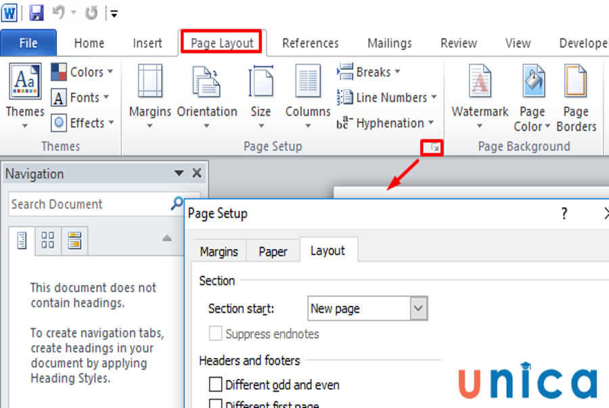
Task: Close the Navigation pane
Action: coord(197,173)
